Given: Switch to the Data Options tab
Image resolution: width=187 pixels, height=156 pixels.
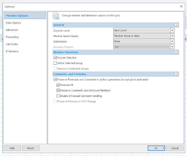Looking at the screenshot, I should [13, 23].
